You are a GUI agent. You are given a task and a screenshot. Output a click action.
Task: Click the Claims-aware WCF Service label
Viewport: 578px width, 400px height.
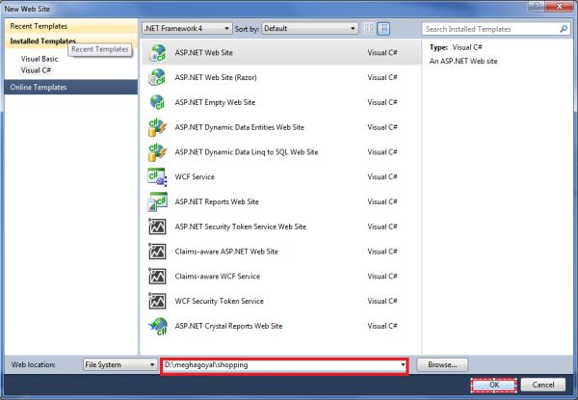coord(218,276)
